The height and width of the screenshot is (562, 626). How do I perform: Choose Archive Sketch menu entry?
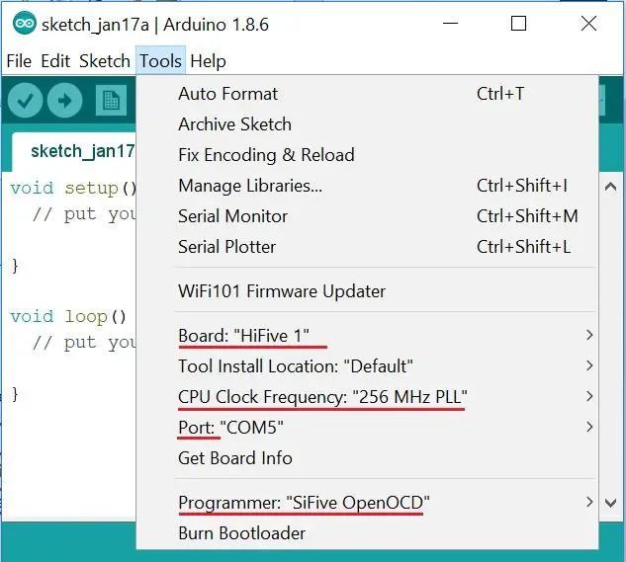coord(367,124)
